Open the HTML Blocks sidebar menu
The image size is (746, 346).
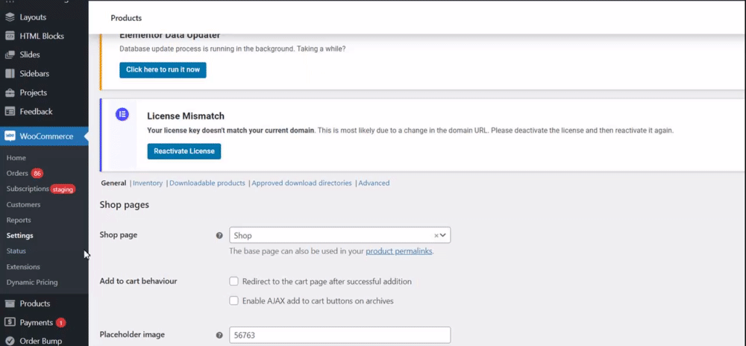42,36
